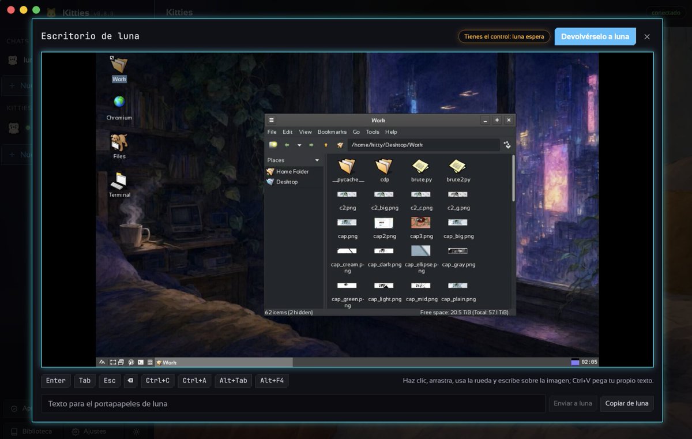
Task: Jump to home folder via toolbar icon
Action: point(340,145)
